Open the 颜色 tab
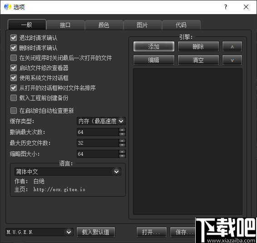Viewport: 257px width, 243px height. (x=104, y=25)
